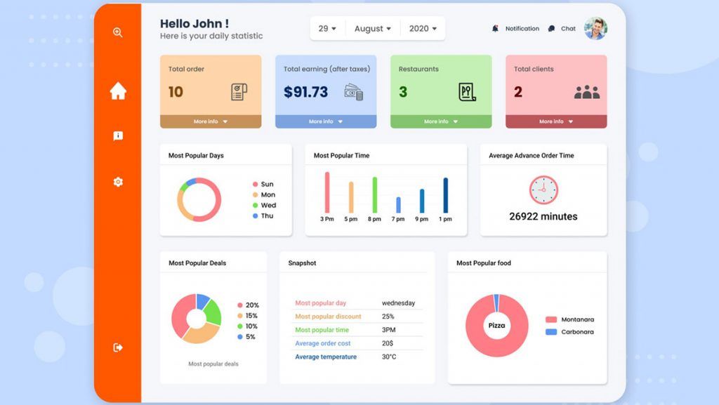Click the Restaurants menu card icon
This screenshot has width=719, height=405.
pos(467,92)
